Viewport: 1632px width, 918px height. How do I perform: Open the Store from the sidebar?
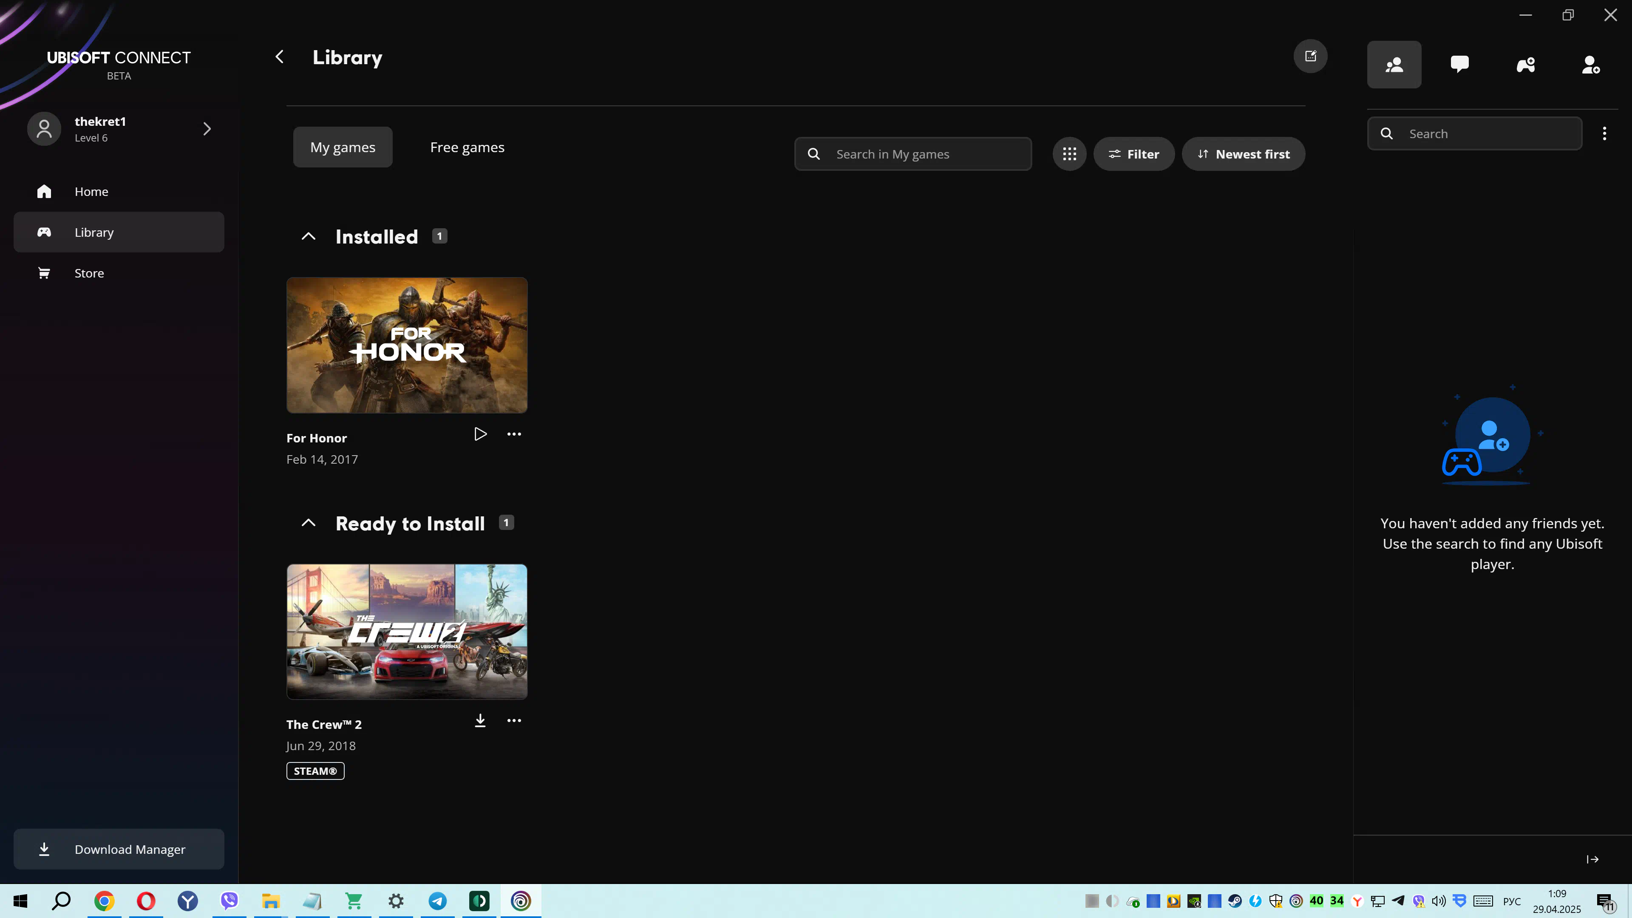(x=119, y=273)
